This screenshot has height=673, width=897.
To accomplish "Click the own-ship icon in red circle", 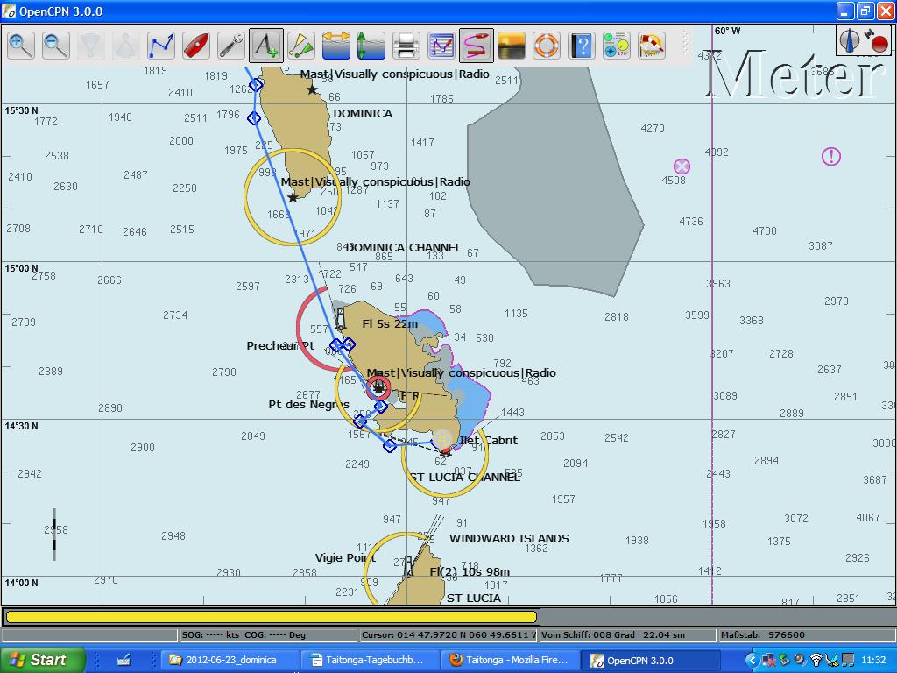I will click(378, 388).
